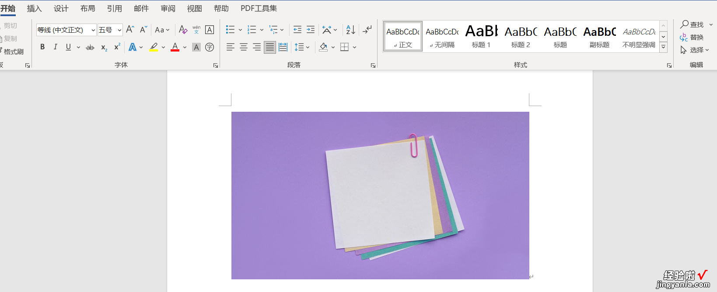Open the font name dropdown

click(93, 30)
